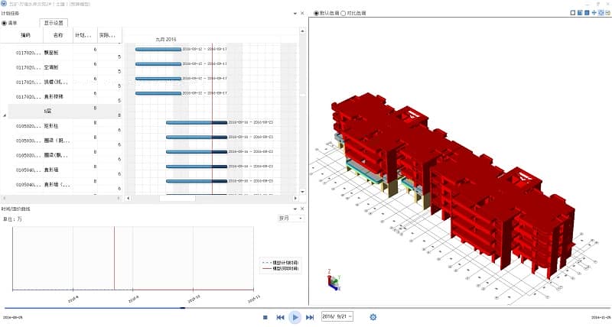This screenshot has height=327, width=612.
Task: Click the 名称 column header
Action: [x=58, y=35]
